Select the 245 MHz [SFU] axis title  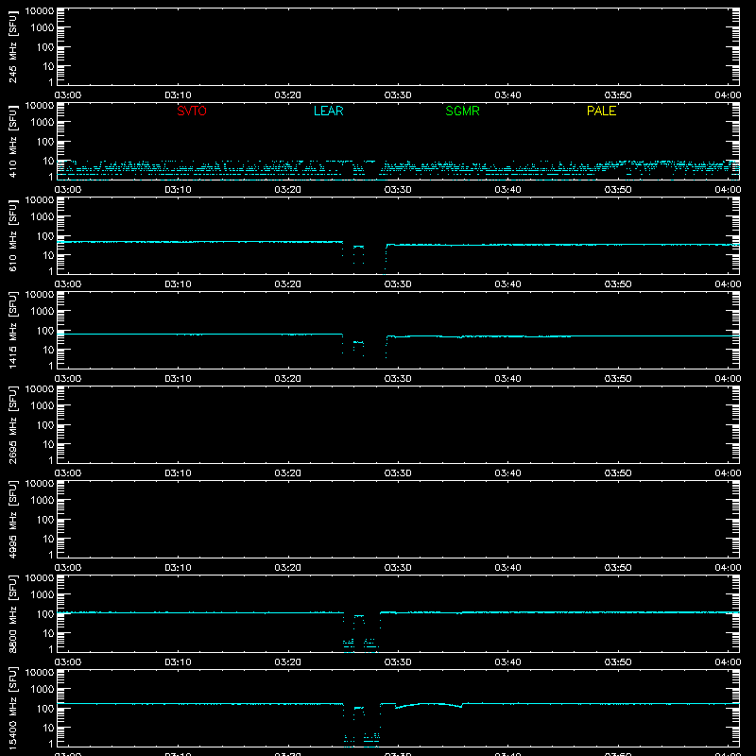coord(12,46)
